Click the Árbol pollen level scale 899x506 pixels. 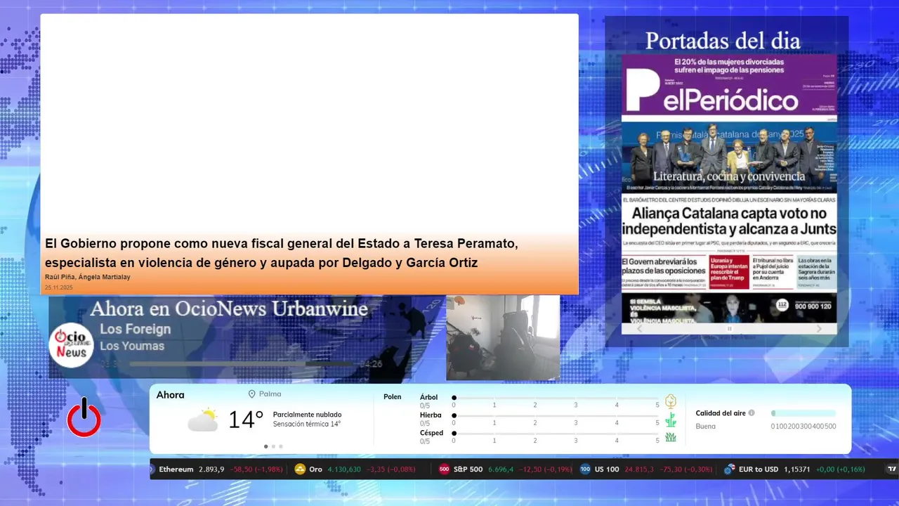coord(556,398)
